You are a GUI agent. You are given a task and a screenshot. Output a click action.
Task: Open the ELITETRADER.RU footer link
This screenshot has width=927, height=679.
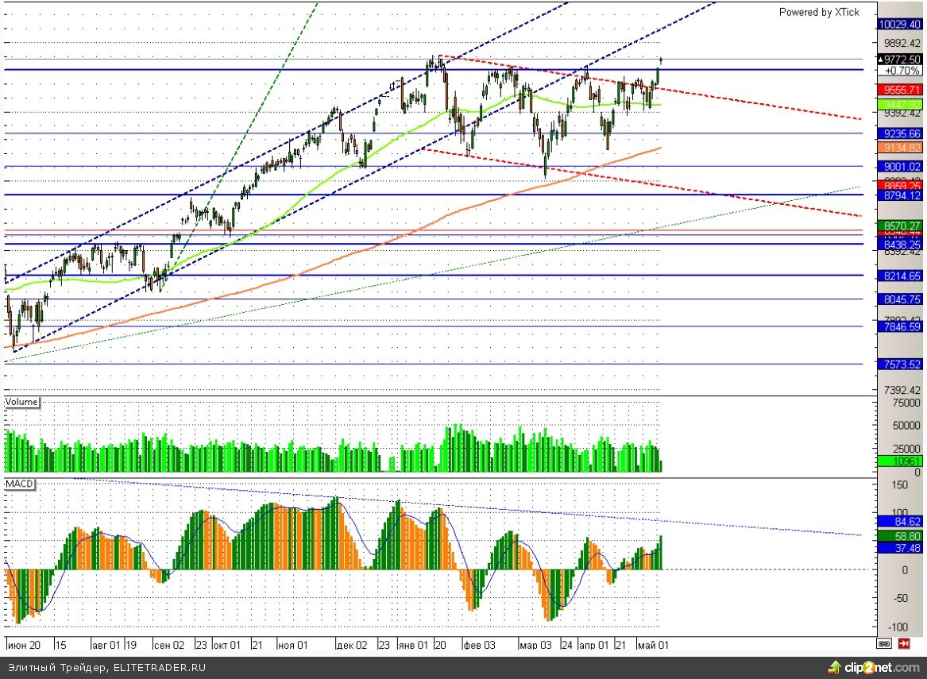160,668
